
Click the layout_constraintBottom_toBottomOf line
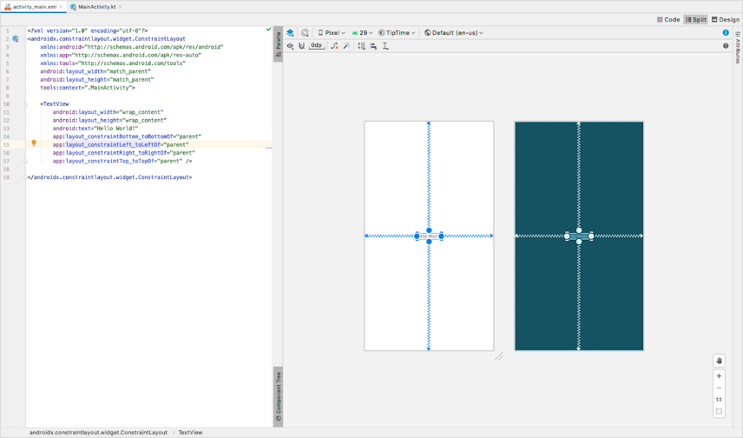pos(127,136)
